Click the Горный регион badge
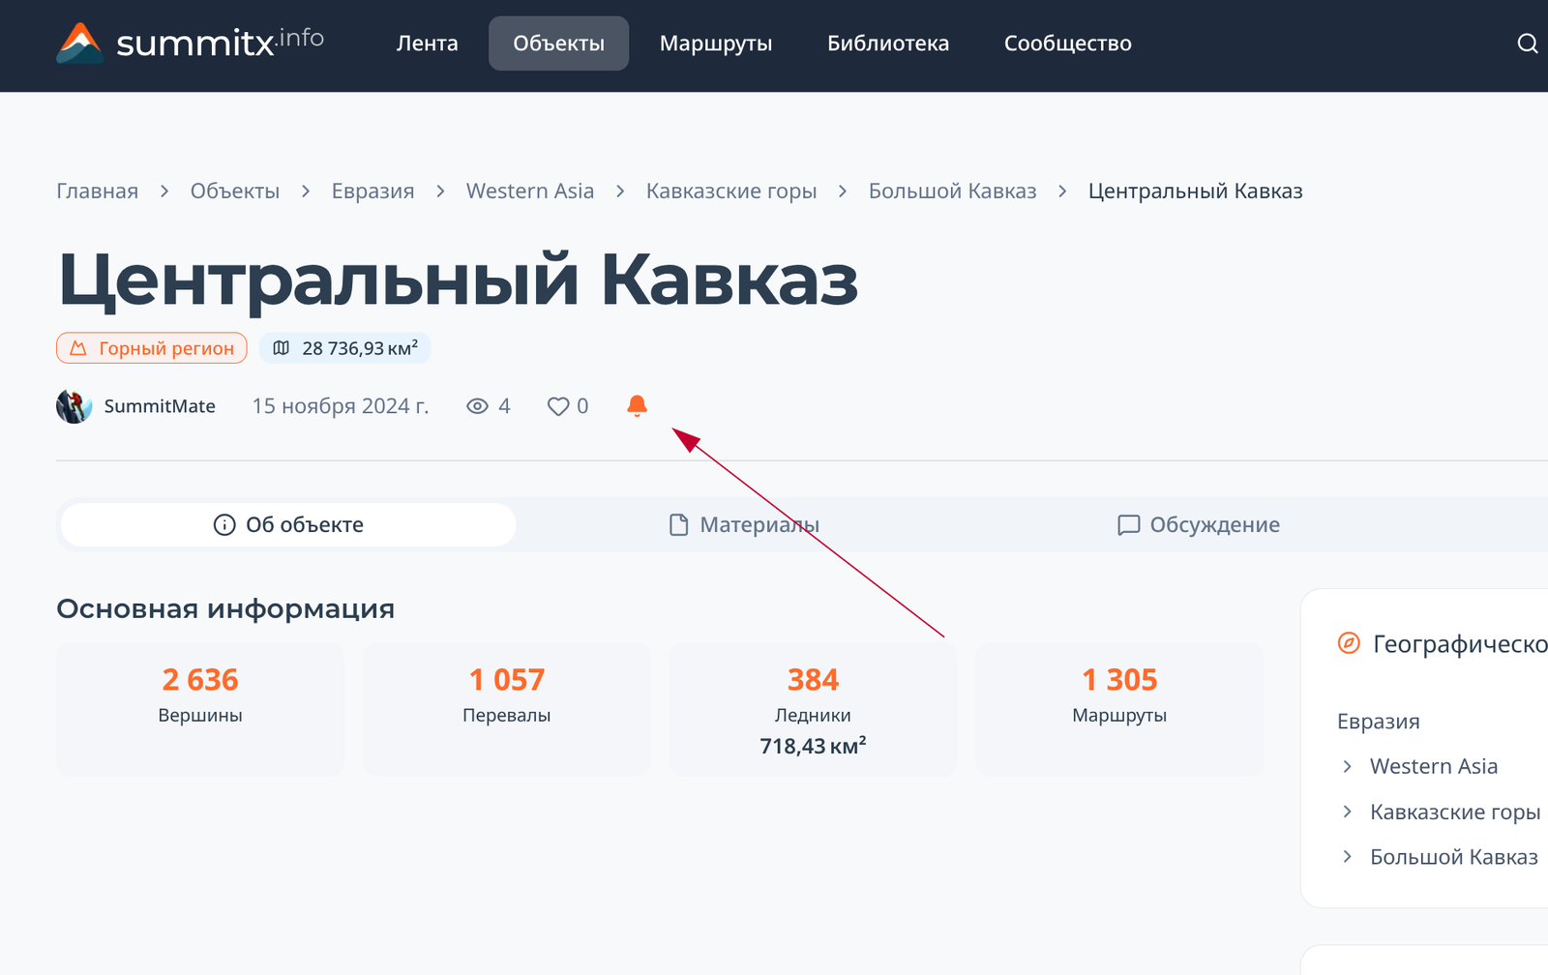 [x=152, y=348]
